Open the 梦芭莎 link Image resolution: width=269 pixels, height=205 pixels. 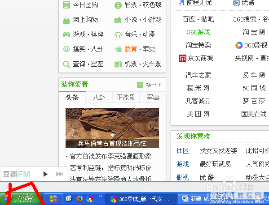click(254, 101)
